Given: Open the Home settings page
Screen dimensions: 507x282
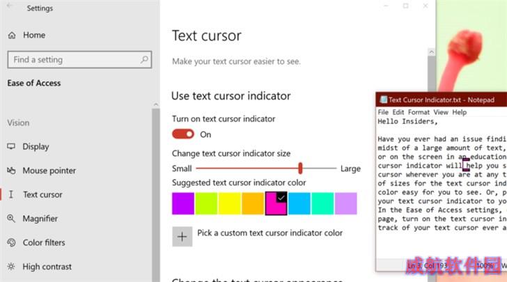Looking at the screenshot, I should (33, 35).
